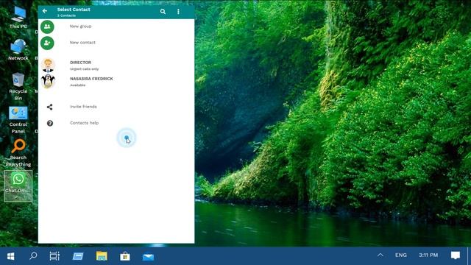Click the 3:11 PM taskbar clock
The height and width of the screenshot is (265, 471).
[428, 255]
